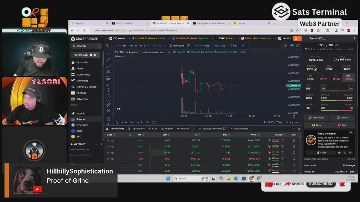The image size is (360, 202).
Task: Open the Reby ad website globe icon
Action: coord(339,153)
